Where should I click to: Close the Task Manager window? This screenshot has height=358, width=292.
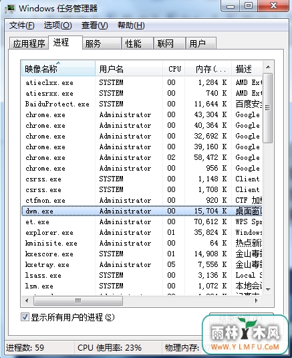click(x=273, y=6)
